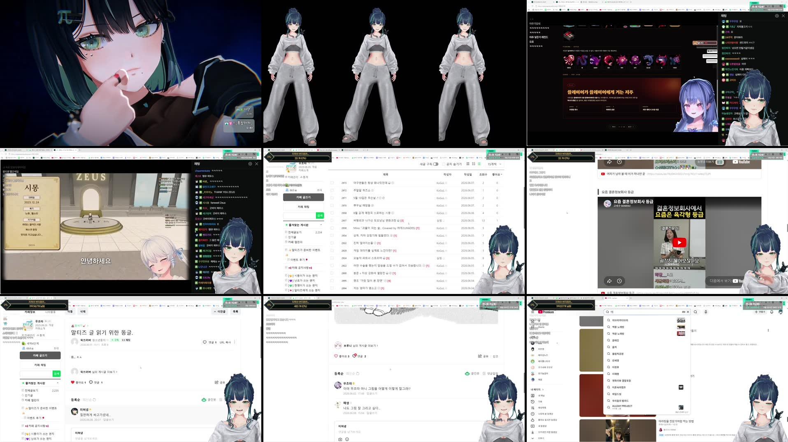Click 신고 in the comments panel
Viewport: 788px width, 442px height.
[x=495, y=356]
